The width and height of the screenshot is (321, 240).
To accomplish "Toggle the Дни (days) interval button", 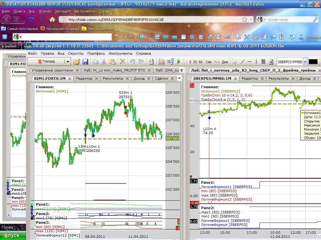I will 225,62.
